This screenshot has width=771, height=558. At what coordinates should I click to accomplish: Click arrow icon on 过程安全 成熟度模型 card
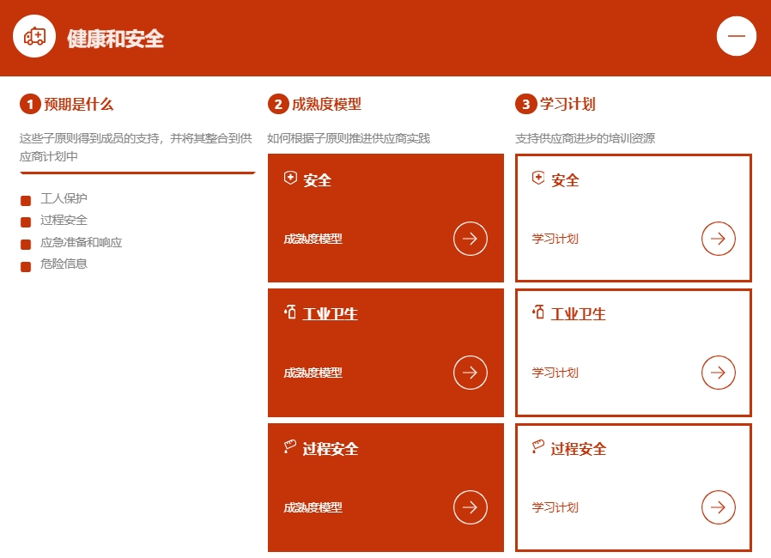(x=470, y=507)
